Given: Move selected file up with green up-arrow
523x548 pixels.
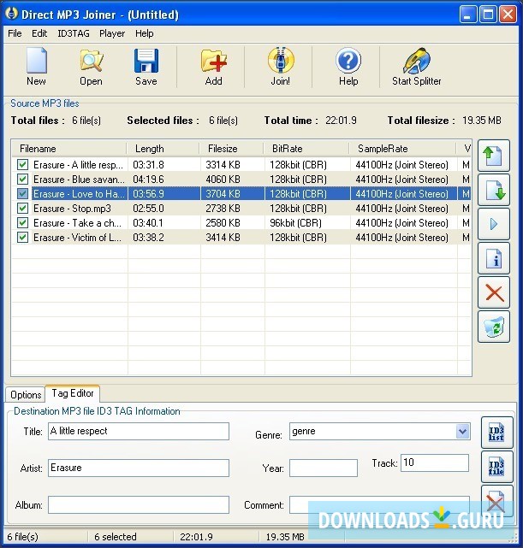Looking at the screenshot, I should click(x=494, y=156).
